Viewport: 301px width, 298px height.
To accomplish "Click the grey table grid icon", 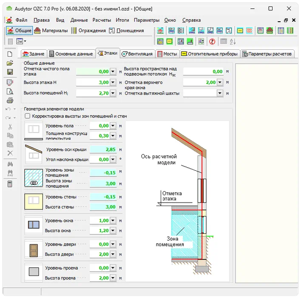I will (224, 41).
